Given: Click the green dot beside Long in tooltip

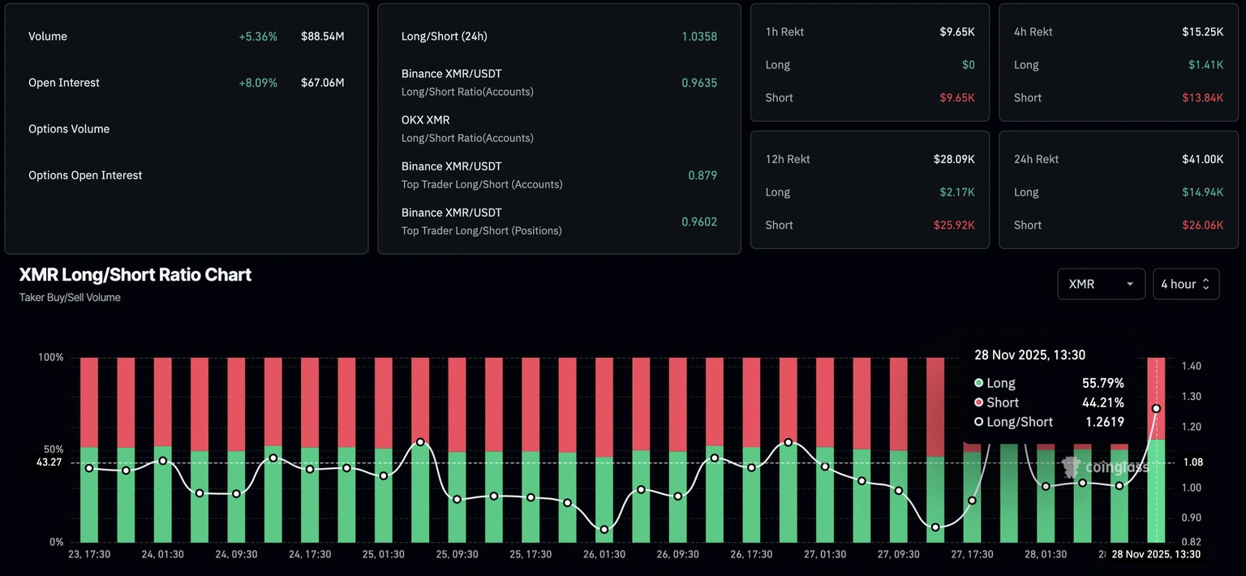Looking at the screenshot, I should [x=979, y=382].
